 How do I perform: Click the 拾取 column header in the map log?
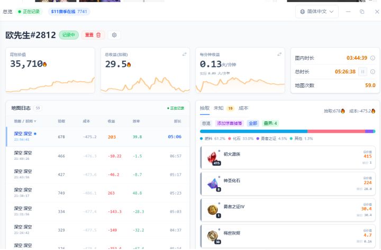(61, 121)
